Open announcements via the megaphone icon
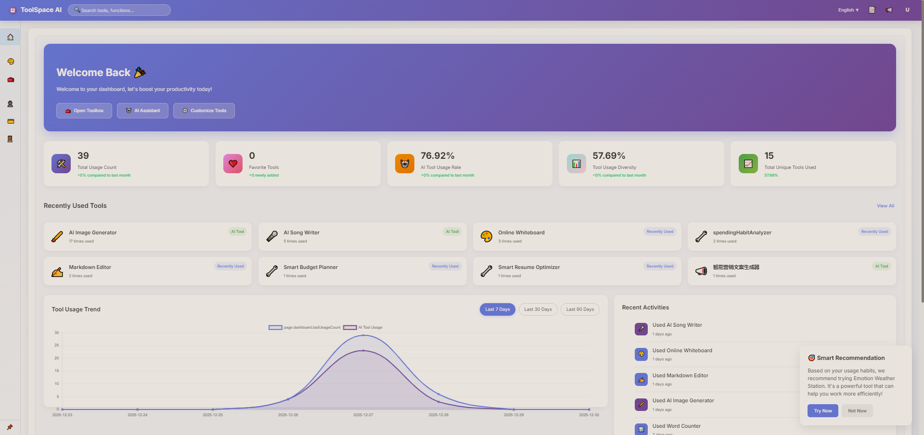The image size is (924, 435). click(x=889, y=10)
